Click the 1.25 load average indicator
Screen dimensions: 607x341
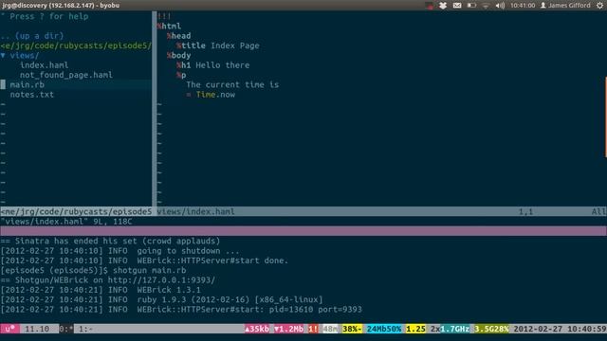[x=415, y=329]
